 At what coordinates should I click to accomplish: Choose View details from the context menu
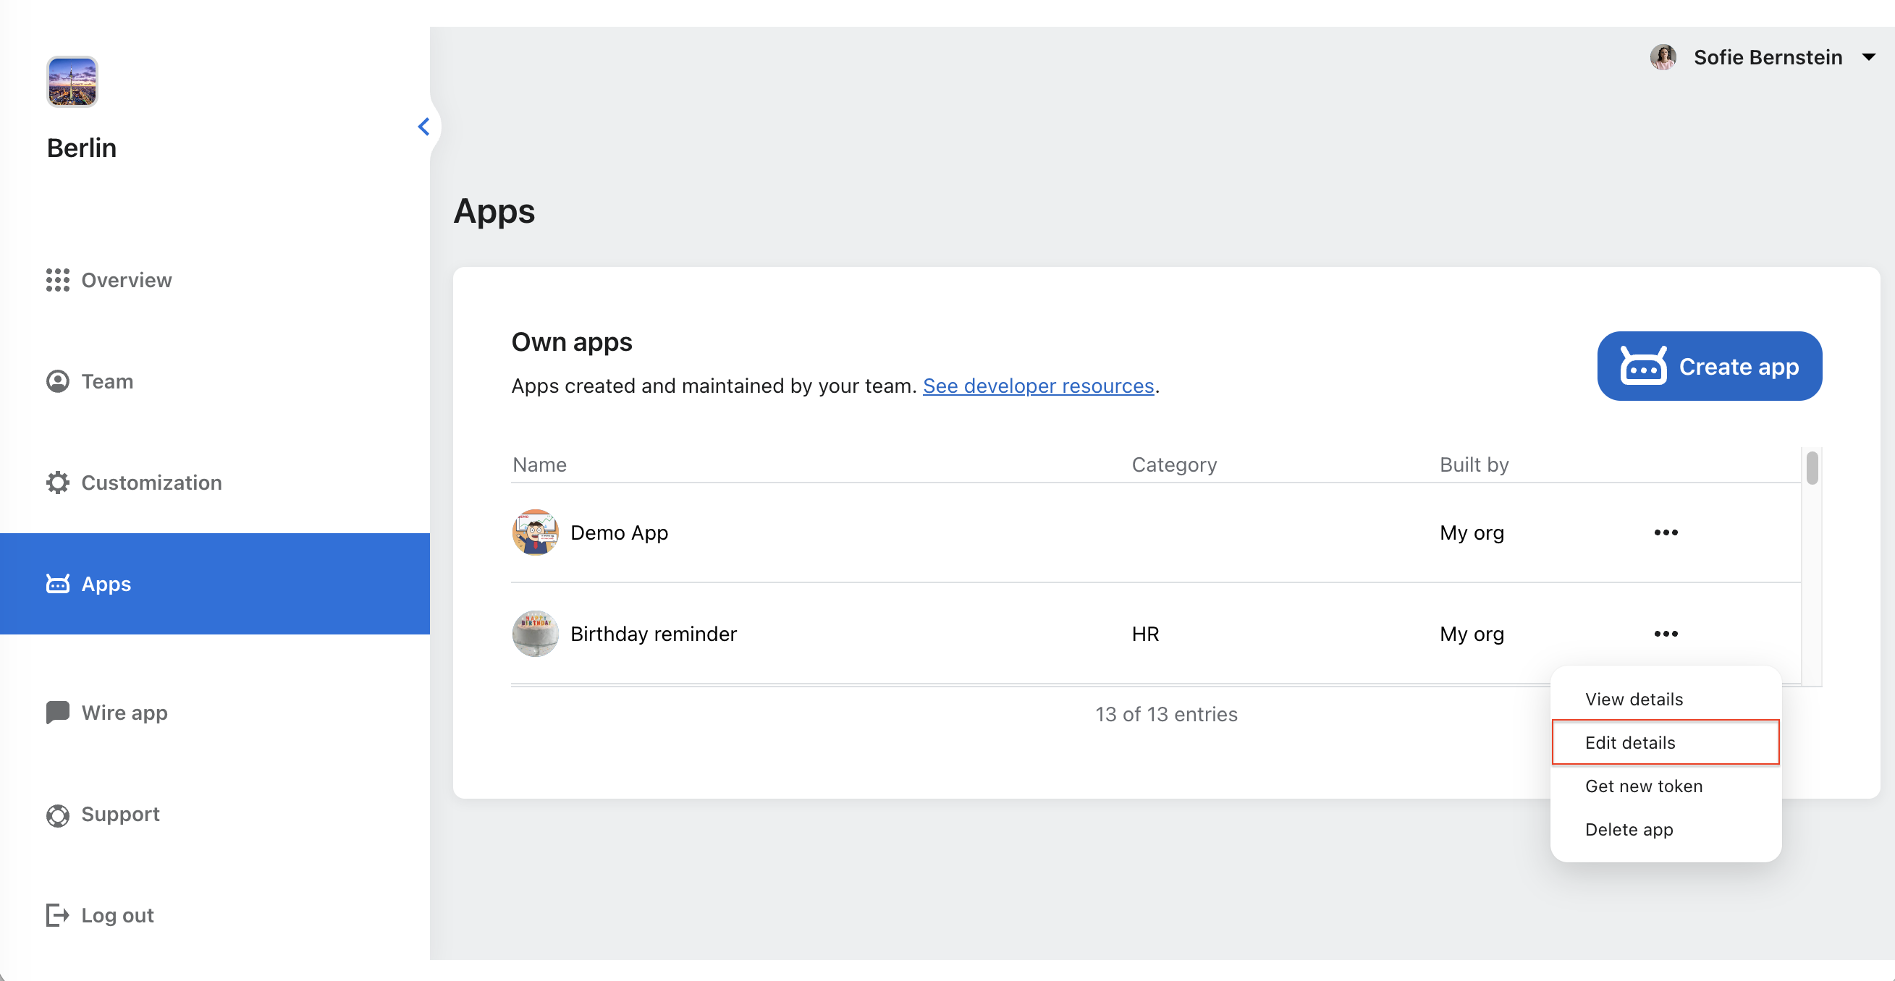tap(1666, 700)
